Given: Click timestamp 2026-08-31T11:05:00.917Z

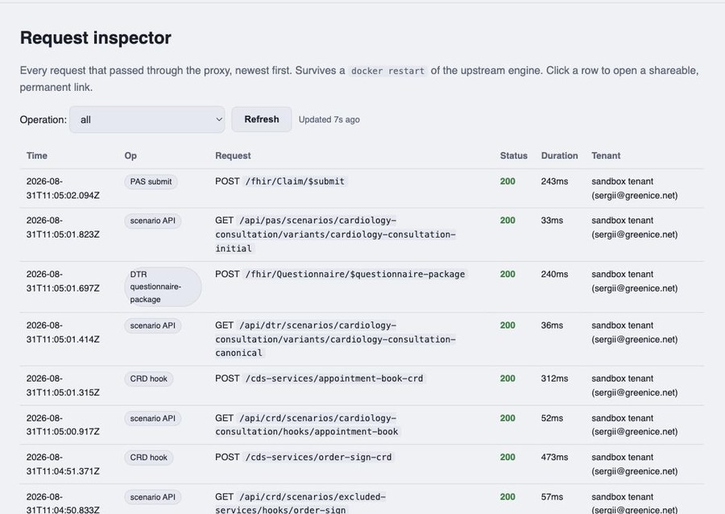Looking at the screenshot, I should pyautogui.click(x=63, y=425).
